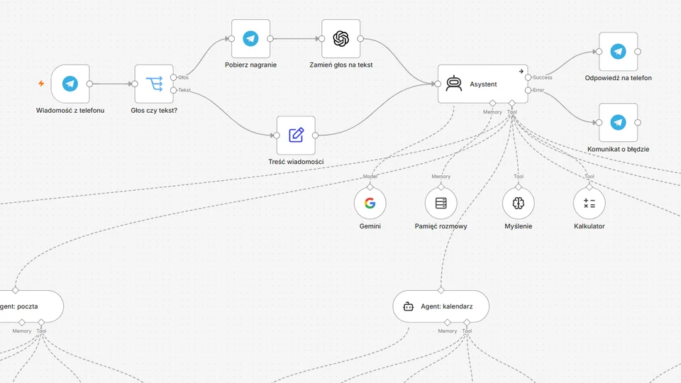Click the 'Pamięć rozmowy' label text
The image size is (681, 383).
point(441,226)
